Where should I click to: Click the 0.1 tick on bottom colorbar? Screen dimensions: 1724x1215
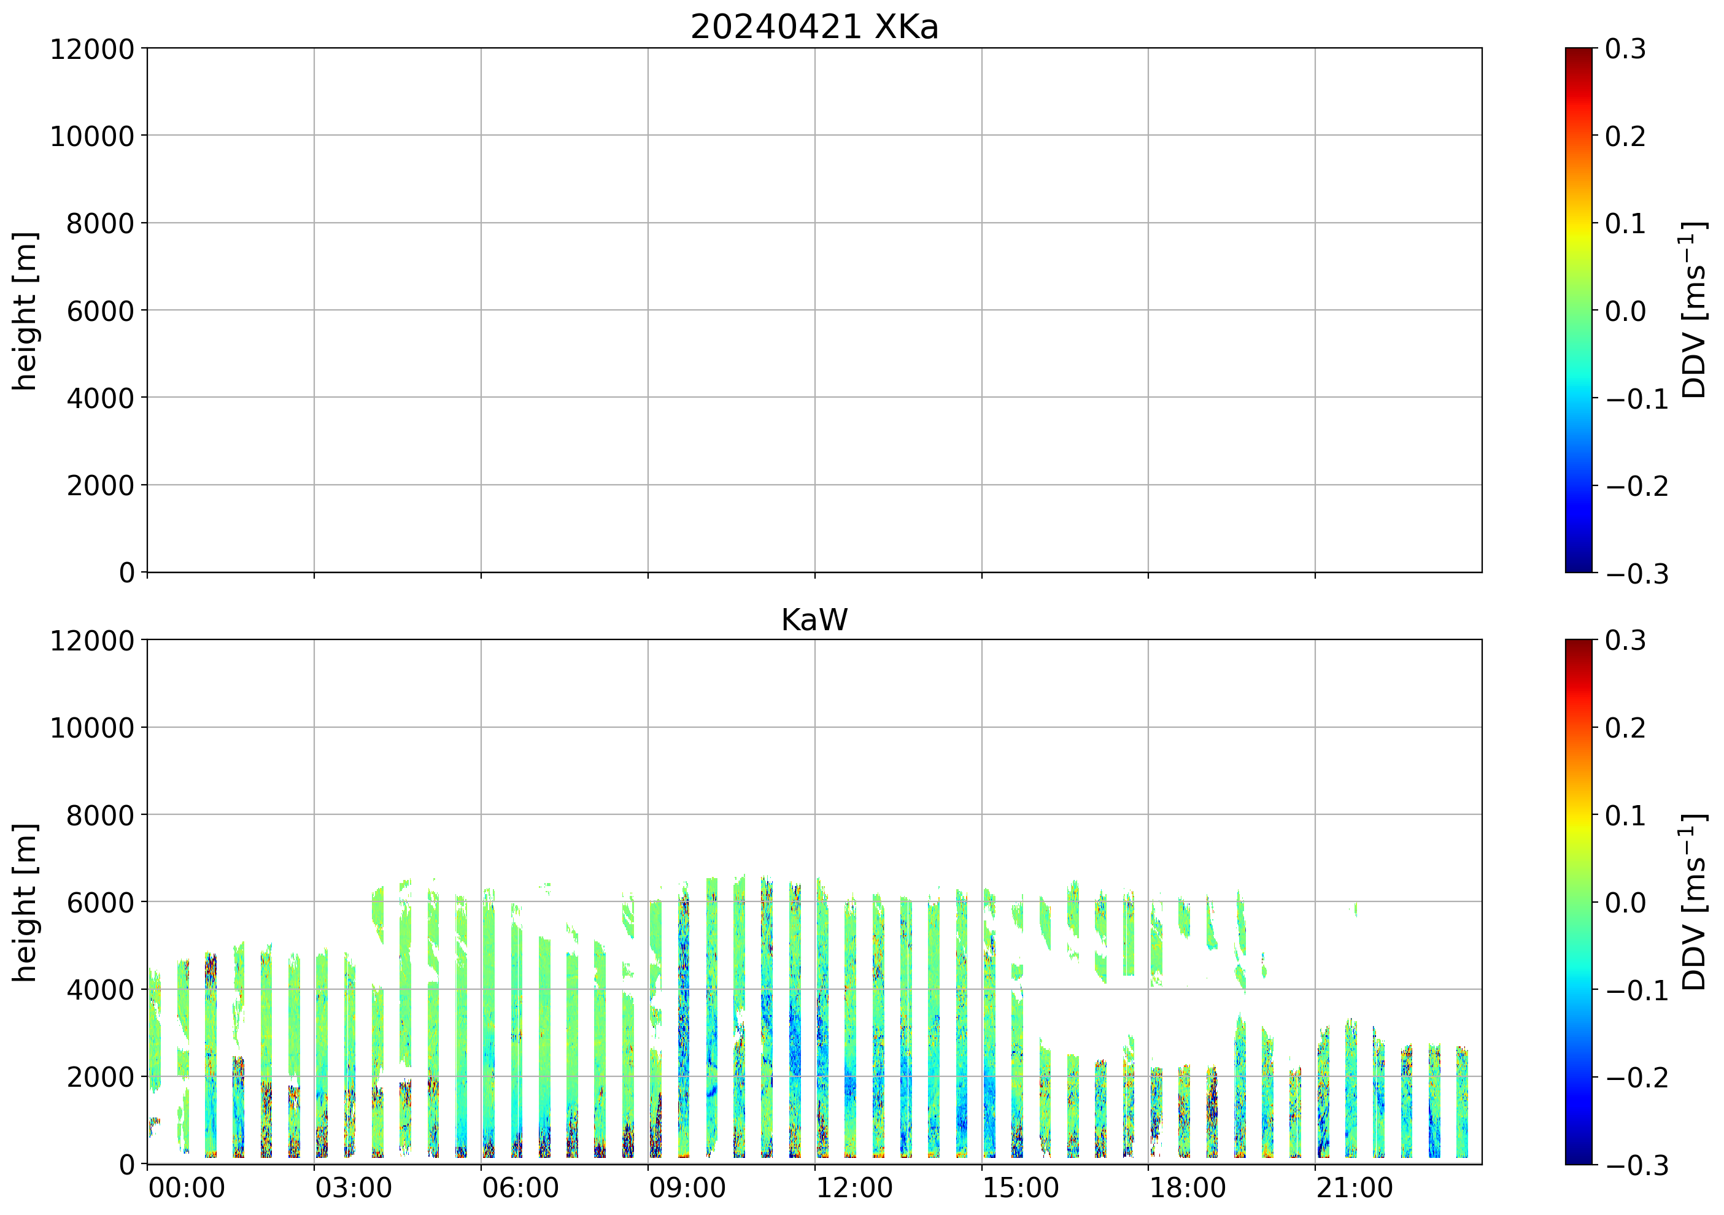[x=1625, y=816]
